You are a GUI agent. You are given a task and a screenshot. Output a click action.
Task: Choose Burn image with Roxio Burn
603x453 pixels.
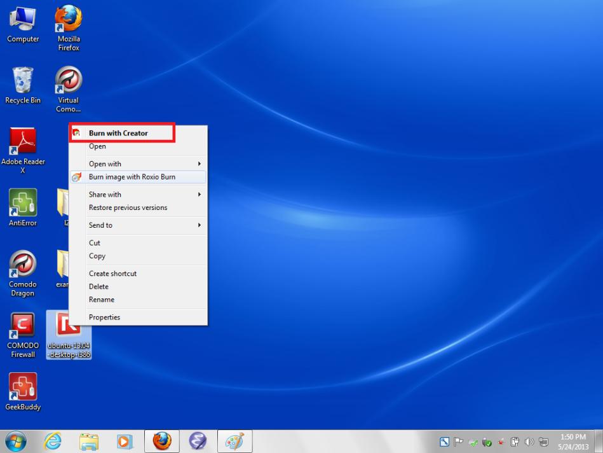tap(132, 177)
